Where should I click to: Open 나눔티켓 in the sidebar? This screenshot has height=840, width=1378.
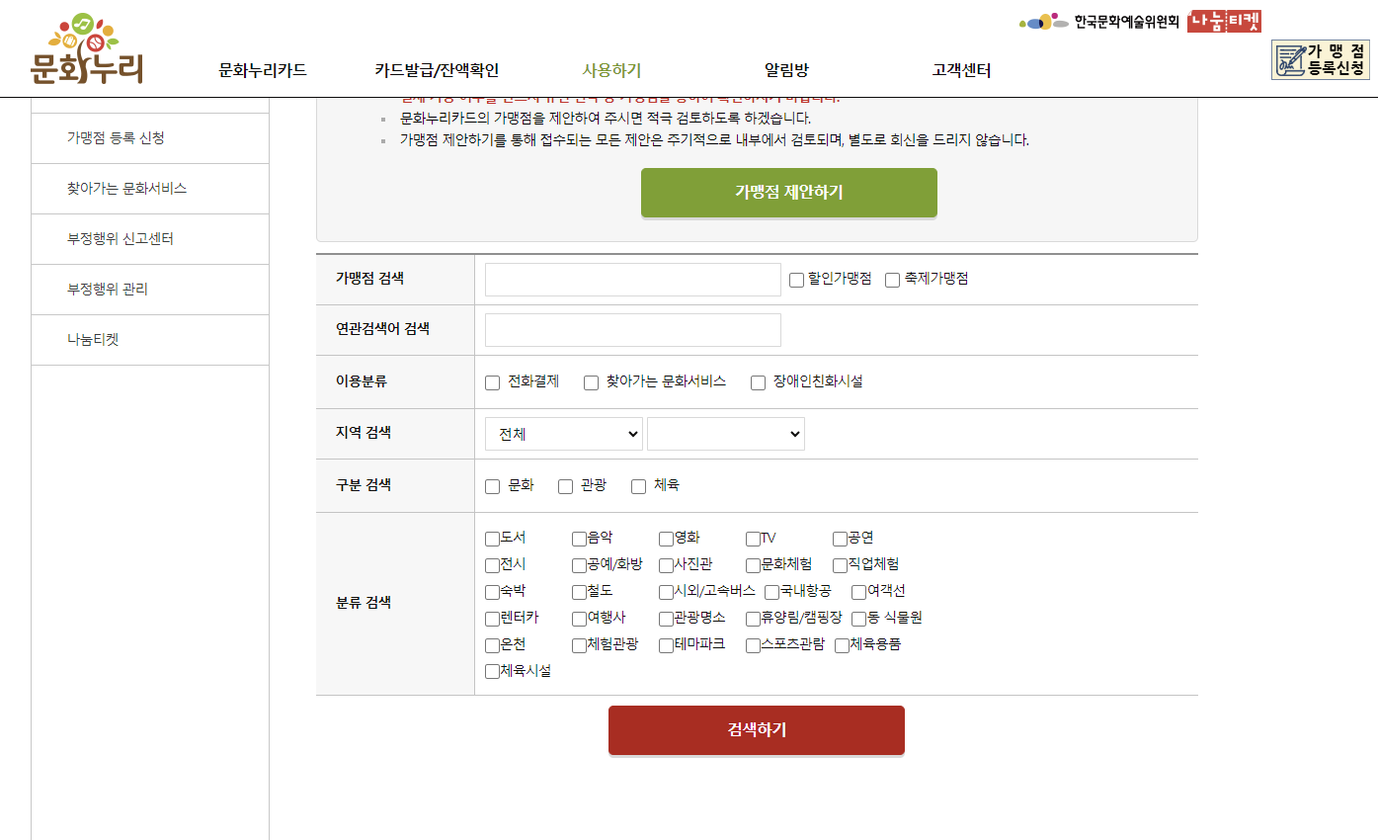[150, 340]
